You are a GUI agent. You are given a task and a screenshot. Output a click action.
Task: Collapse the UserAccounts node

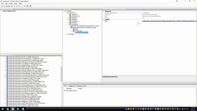click(72, 31)
